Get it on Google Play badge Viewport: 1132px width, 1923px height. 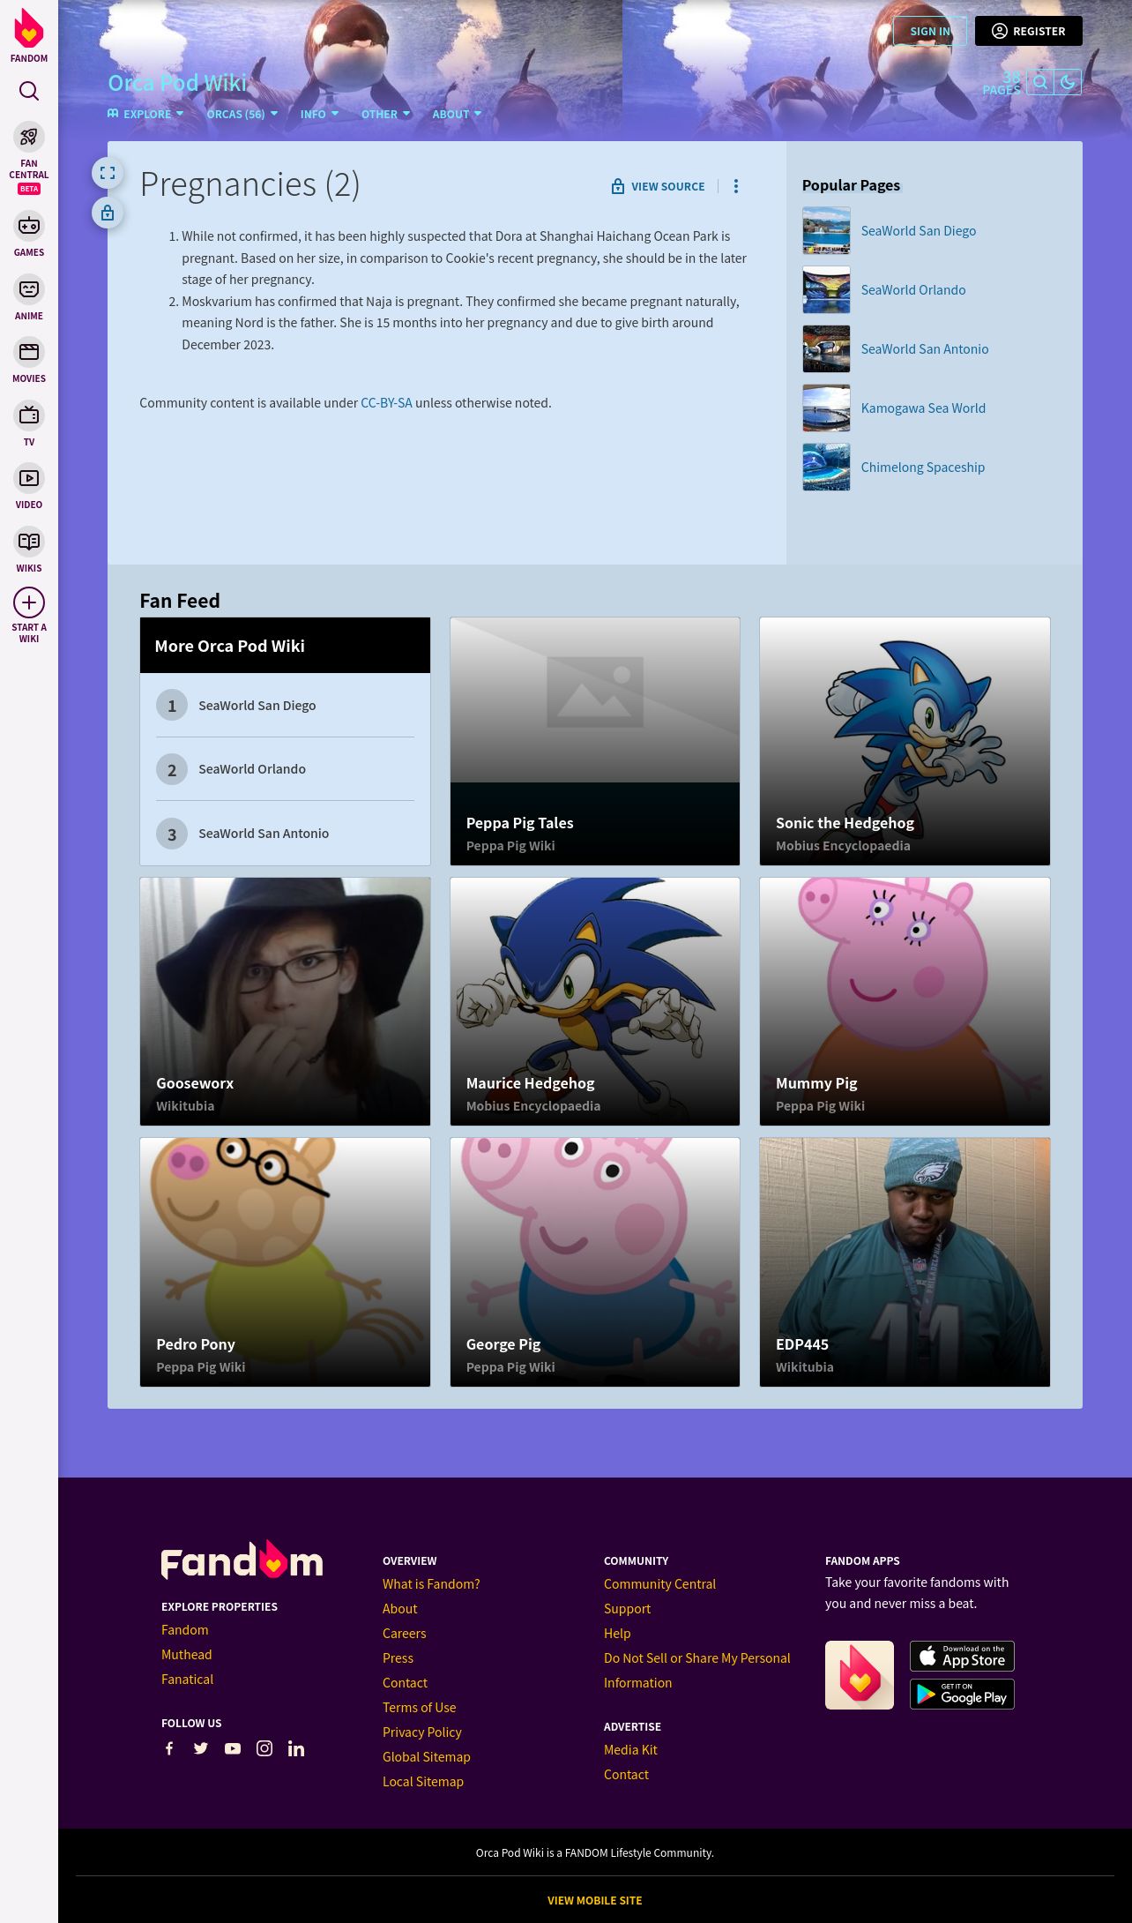pyautogui.click(x=962, y=1695)
